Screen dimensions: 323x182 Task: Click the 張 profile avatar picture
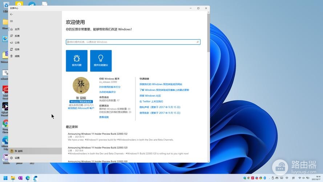click(x=81, y=86)
